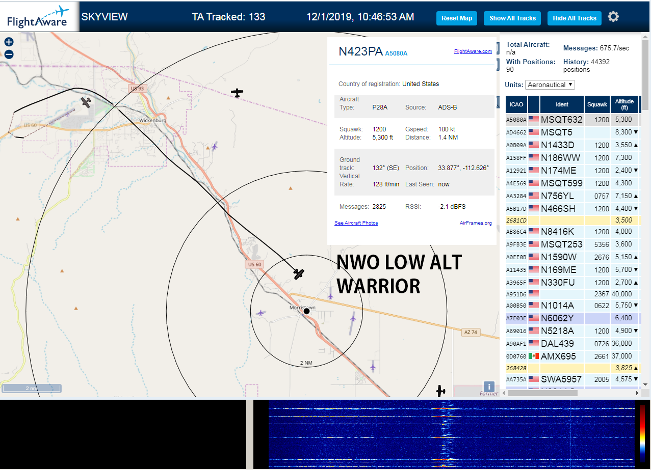Click the US flag in DAL439 row

coord(534,343)
